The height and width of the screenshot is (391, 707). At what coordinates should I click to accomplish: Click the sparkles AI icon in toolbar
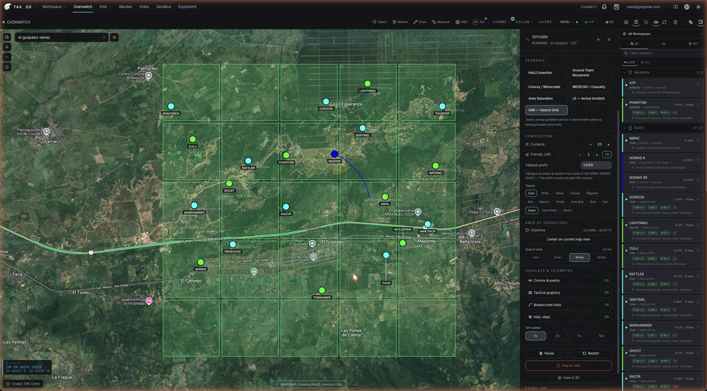point(691,22)
